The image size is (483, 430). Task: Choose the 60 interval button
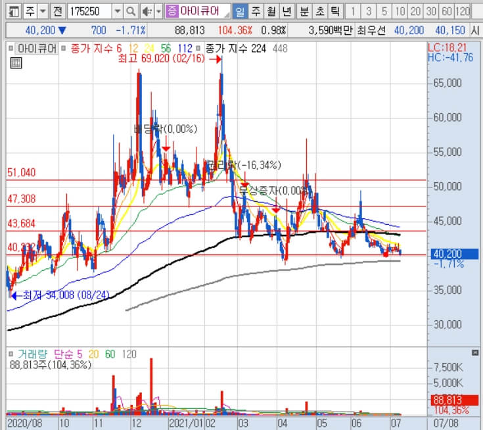pyautogui.click(x=447, y=12)
